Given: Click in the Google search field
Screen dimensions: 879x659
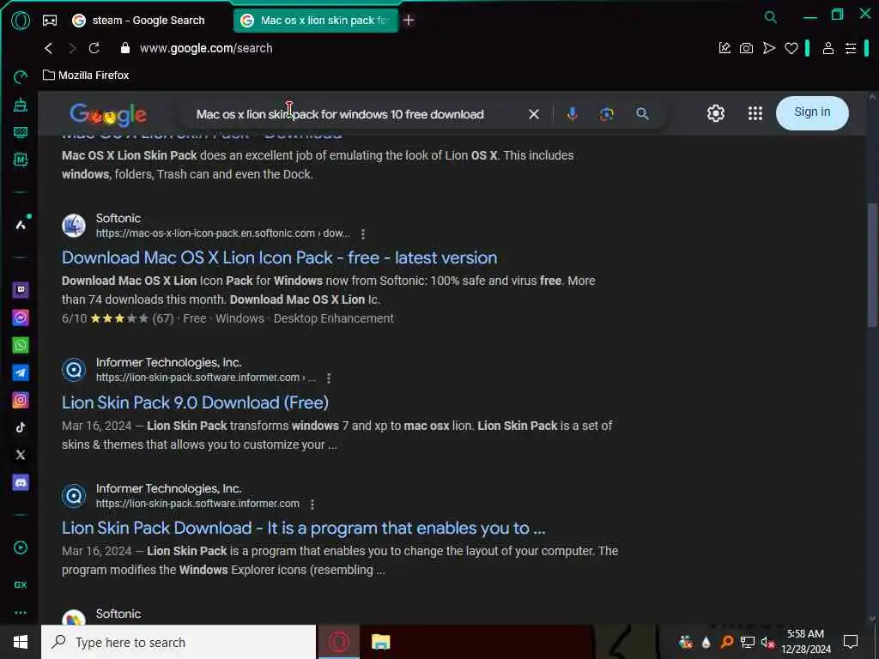Looking at the screenshot, I should tap(340, 114).
